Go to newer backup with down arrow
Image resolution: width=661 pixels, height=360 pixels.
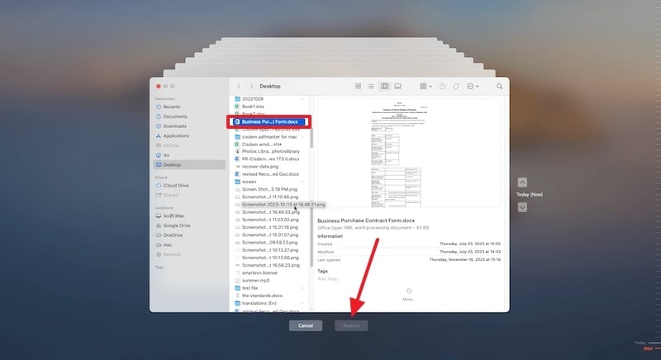pos(522,207)
